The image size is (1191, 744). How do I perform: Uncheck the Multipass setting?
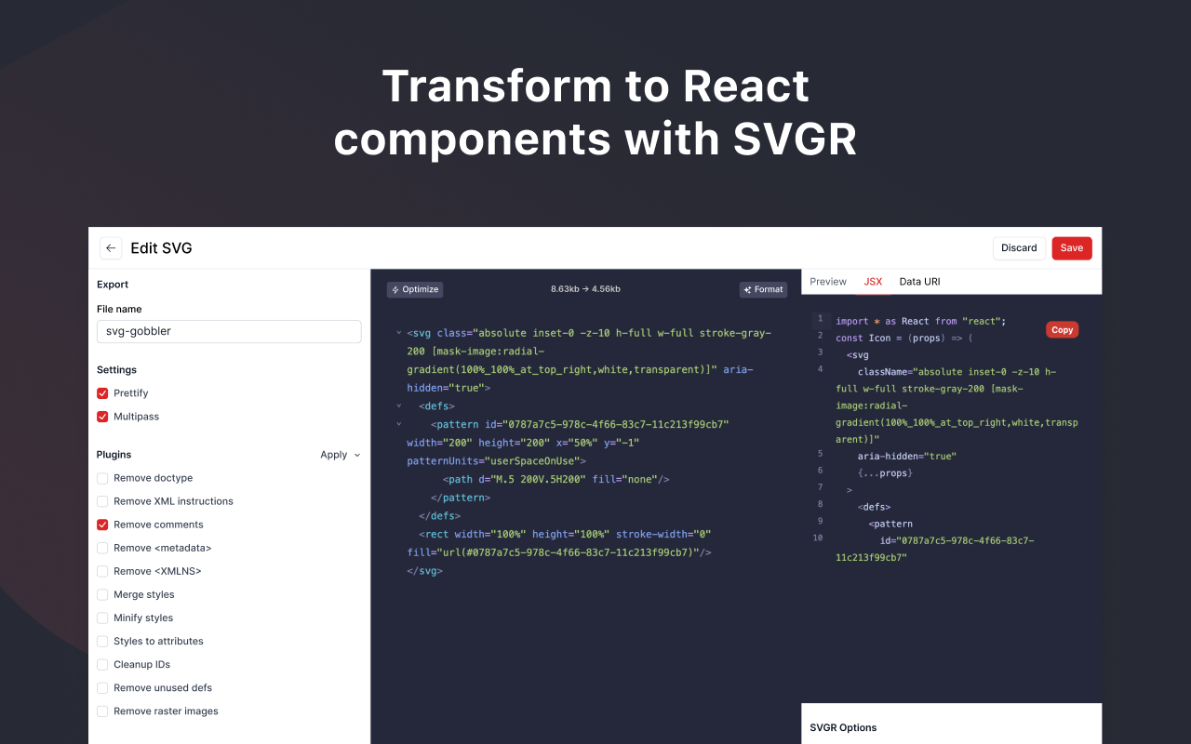pyautogui.click(x=102, y=417)
